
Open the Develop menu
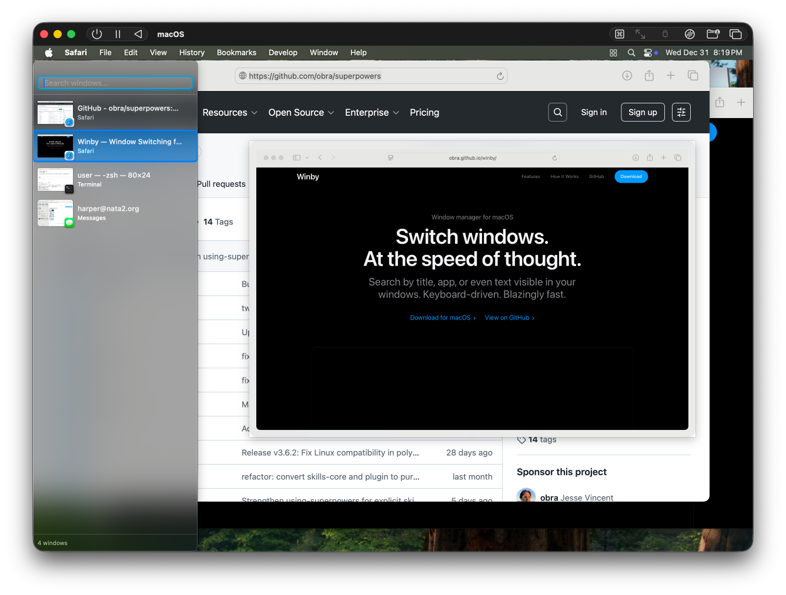(283, 52)
